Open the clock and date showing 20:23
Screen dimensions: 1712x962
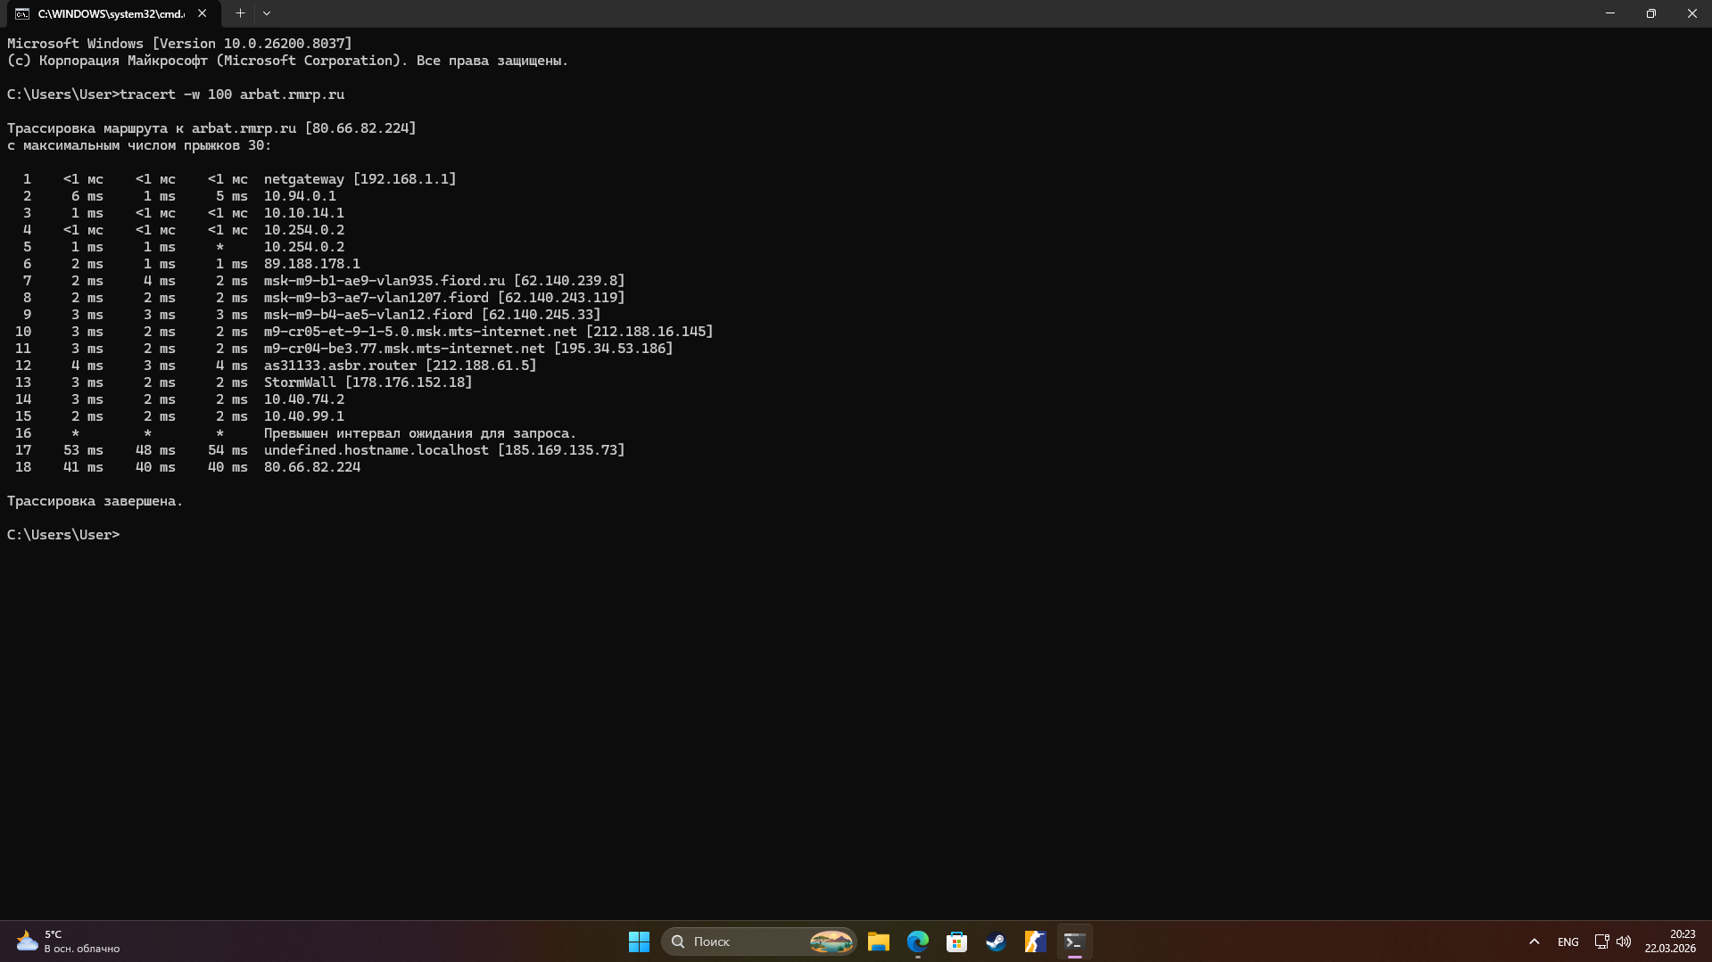click(1670, 941)
